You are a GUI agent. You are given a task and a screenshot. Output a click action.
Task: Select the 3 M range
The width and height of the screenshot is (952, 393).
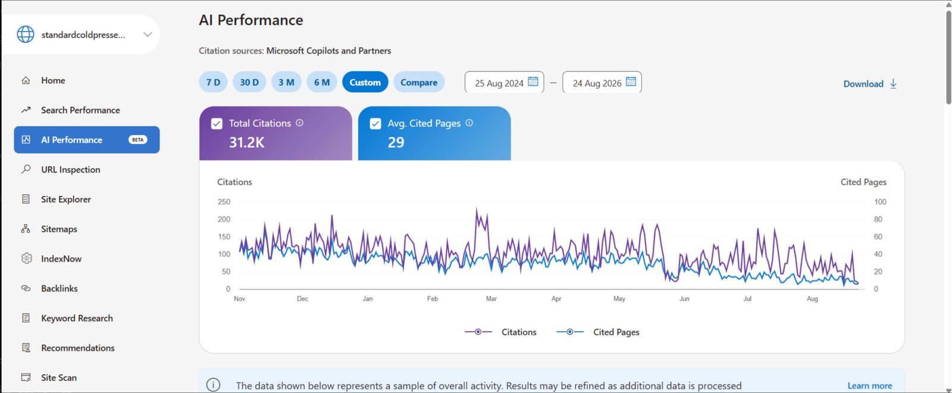286,82
